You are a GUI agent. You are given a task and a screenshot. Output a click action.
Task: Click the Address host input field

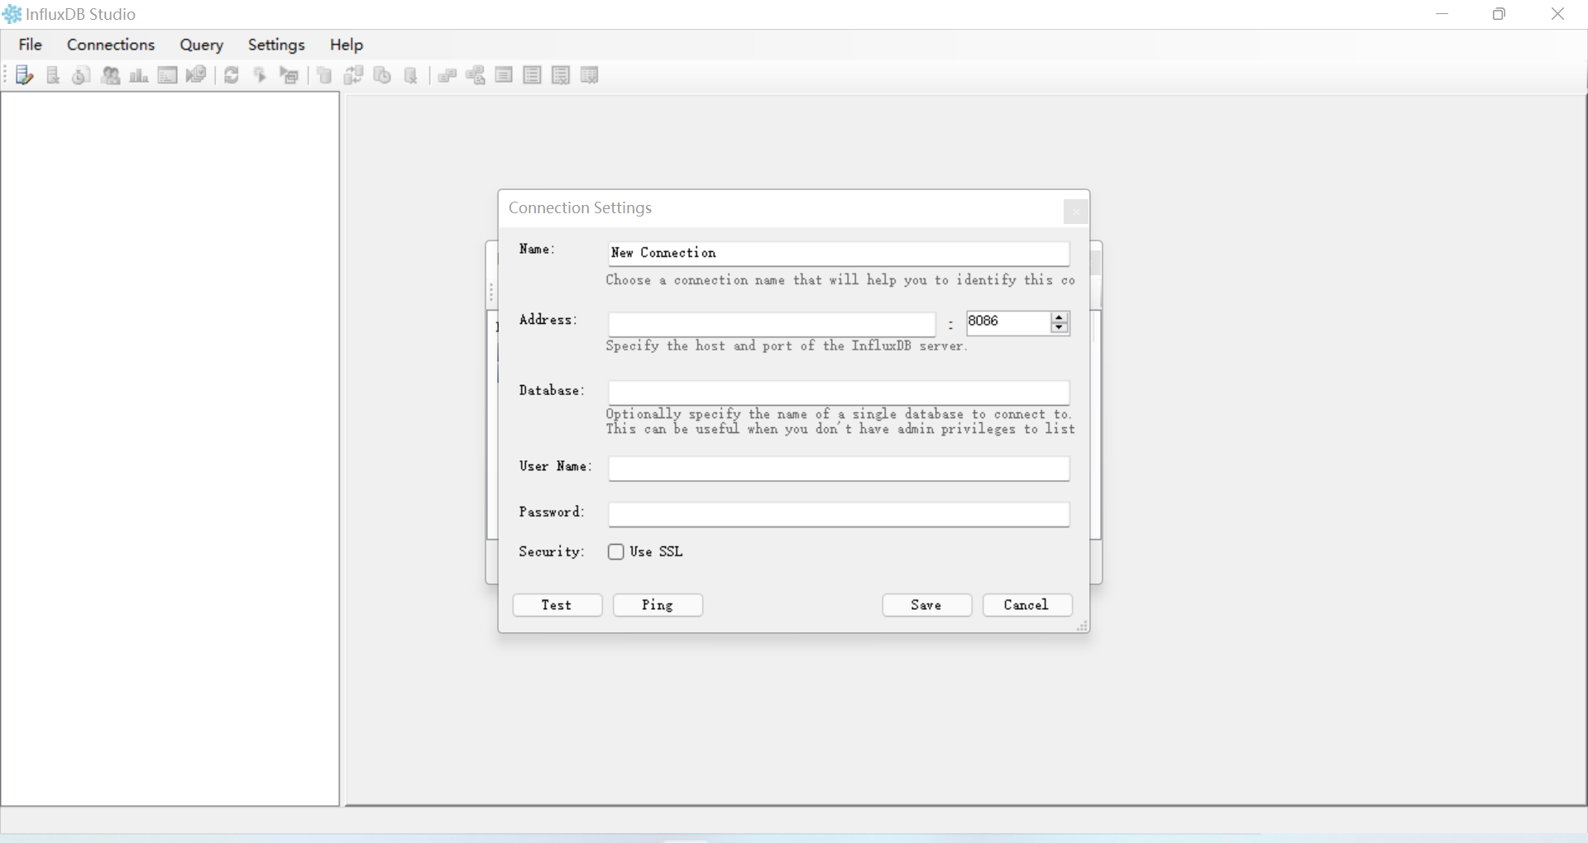coord(772,323)
